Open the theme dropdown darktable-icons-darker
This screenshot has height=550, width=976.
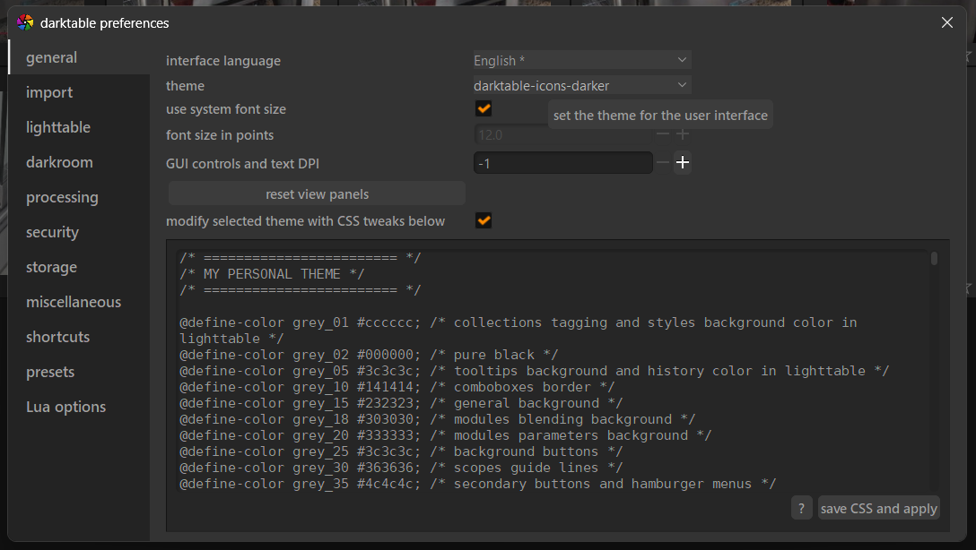click(x=582, y=85)
